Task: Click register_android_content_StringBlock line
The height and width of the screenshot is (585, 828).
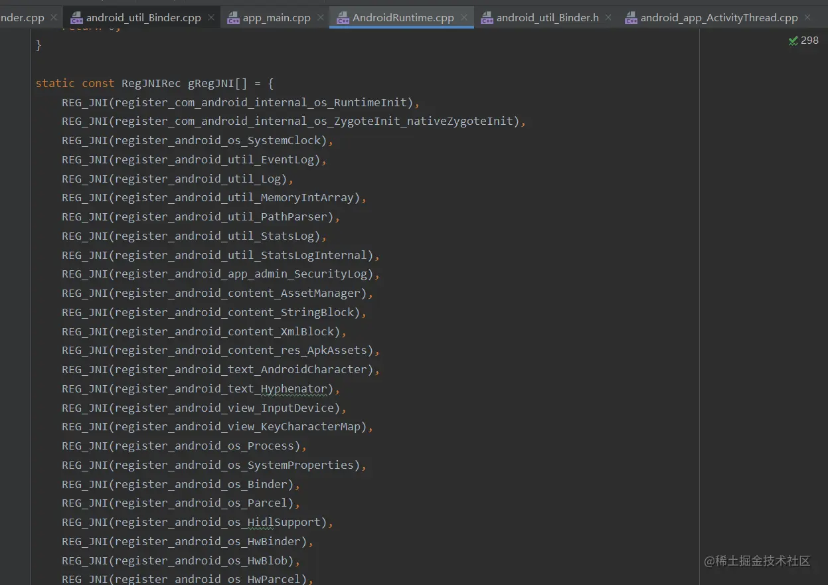Action: pos(214,312)
